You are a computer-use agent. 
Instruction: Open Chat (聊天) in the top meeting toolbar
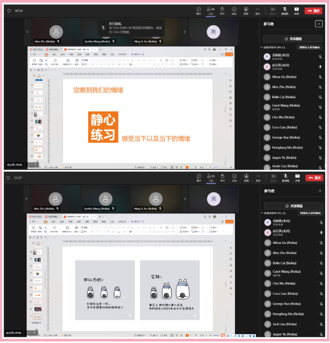199,10
